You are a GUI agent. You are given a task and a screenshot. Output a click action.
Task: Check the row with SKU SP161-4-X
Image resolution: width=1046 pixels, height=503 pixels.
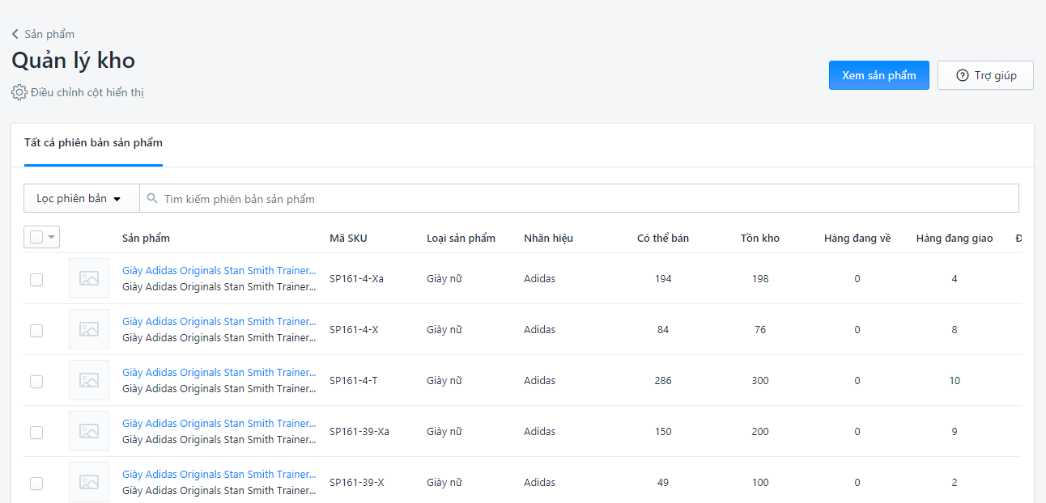pyautogui.click(x=36, y=331)
